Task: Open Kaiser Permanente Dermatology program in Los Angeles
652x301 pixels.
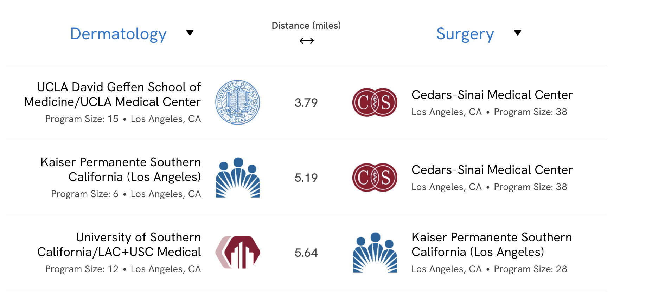Action: click(121, 169)
